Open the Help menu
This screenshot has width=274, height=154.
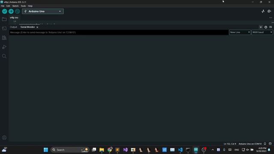pyautogui.click(x=30, y=6)
